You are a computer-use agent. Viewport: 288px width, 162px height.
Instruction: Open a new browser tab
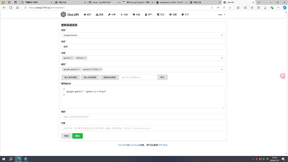pyautogui.click(x=259, y=3)
